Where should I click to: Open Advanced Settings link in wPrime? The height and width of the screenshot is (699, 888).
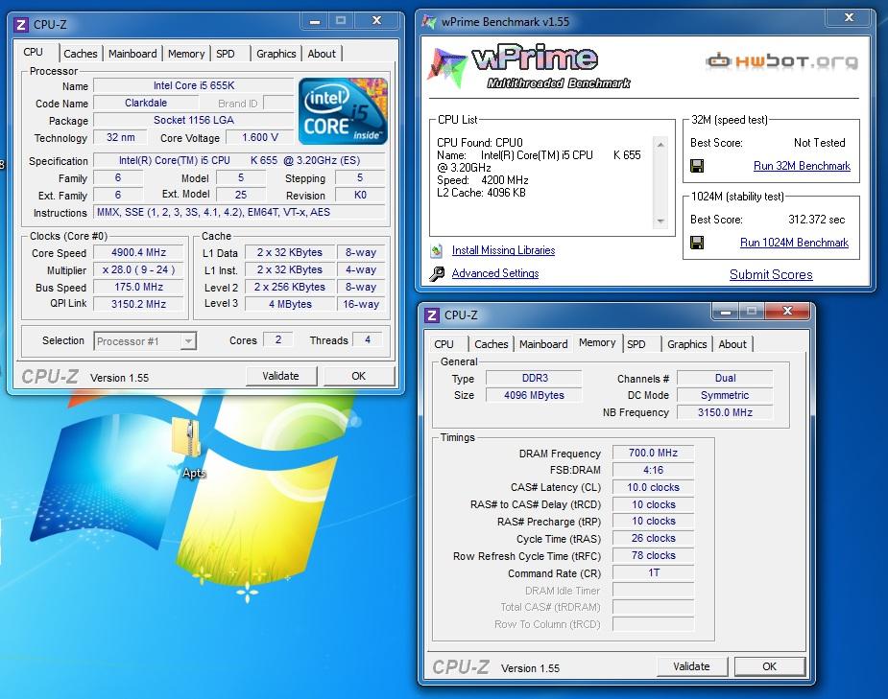495,273
